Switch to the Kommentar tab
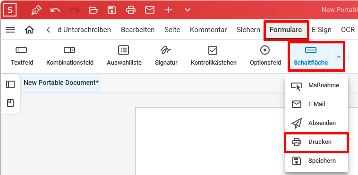 (208, 30)
